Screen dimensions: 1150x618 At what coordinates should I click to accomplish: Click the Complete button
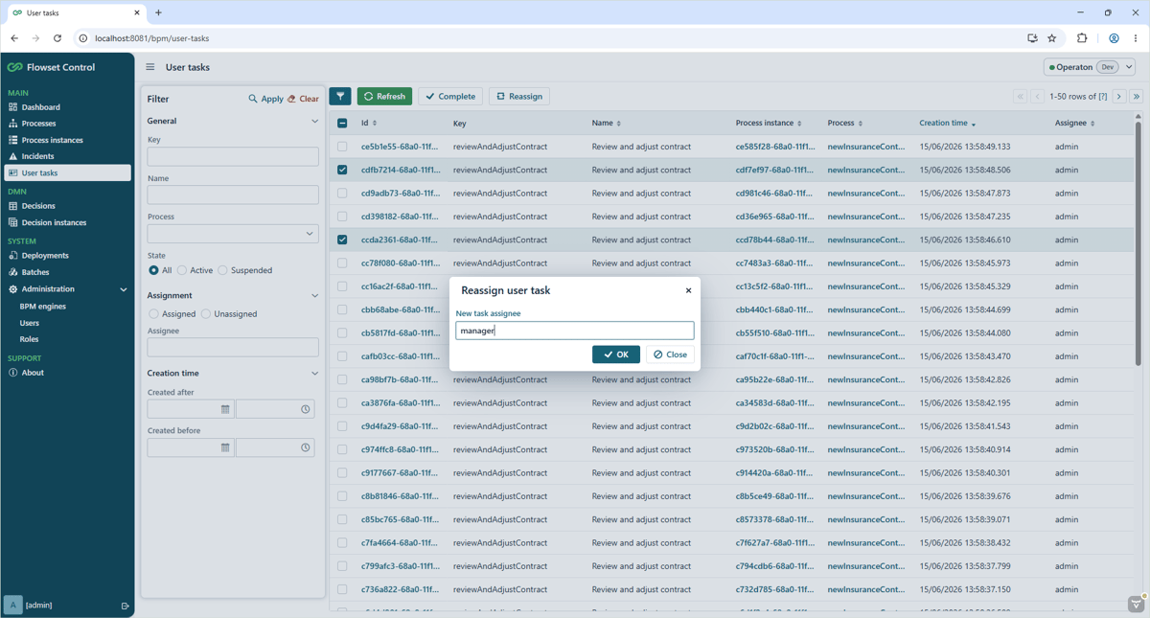pyautogui.click(x=450, y=97)
